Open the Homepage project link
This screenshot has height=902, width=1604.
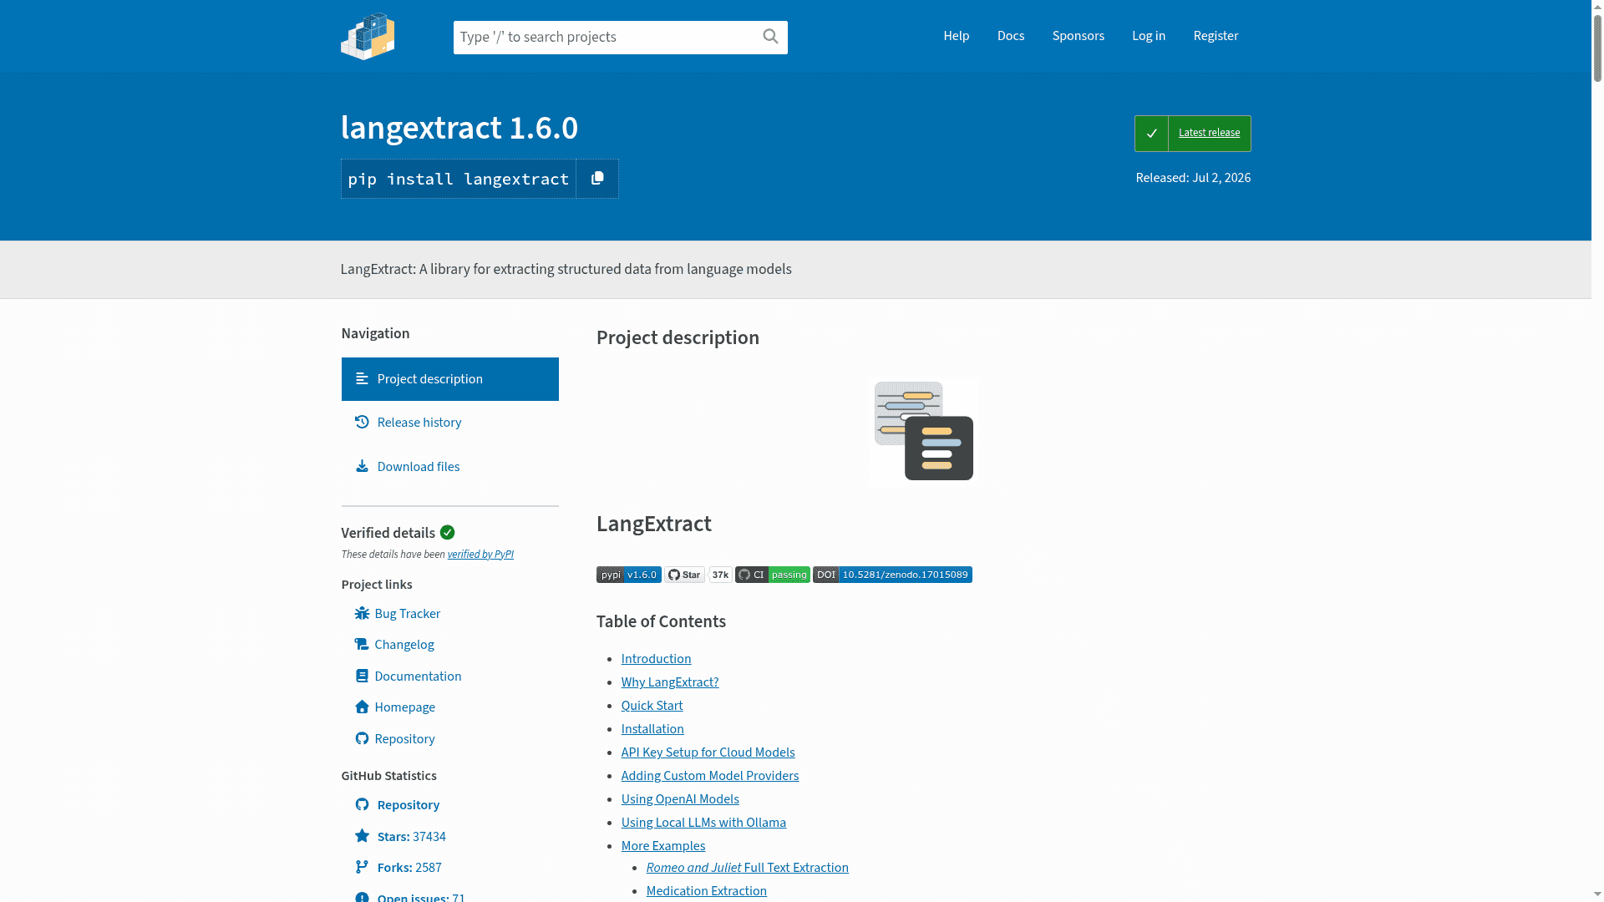pos(405,707)
